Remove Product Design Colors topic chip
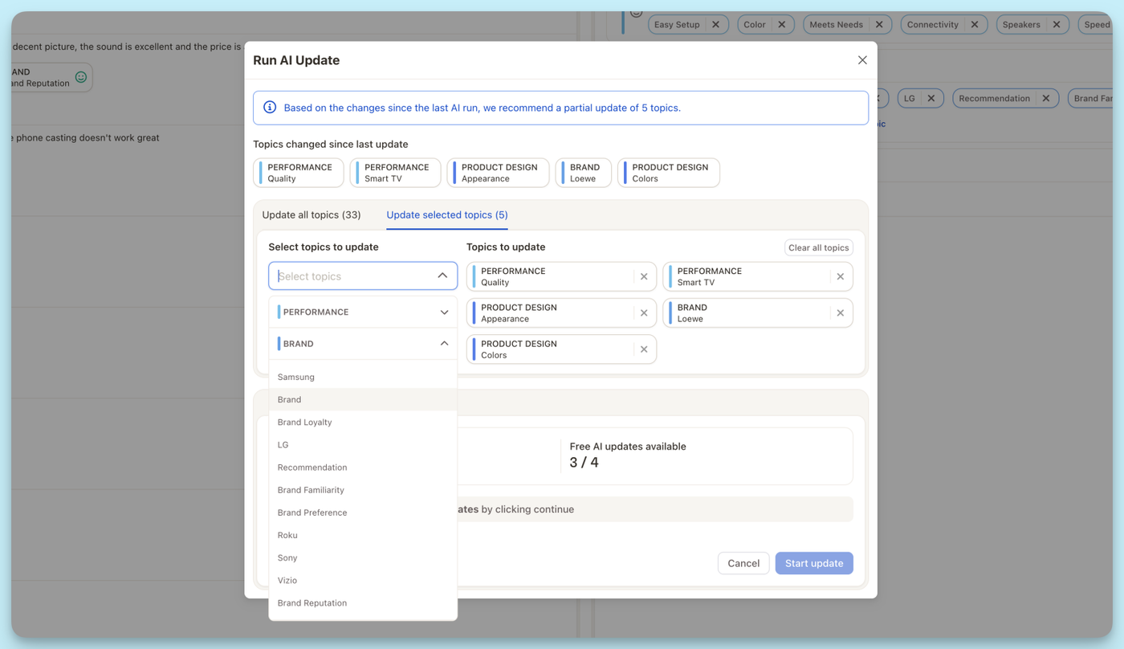The width and height of the screenshot is (1124, 649). pyautogui.click(x=644, y=349)
